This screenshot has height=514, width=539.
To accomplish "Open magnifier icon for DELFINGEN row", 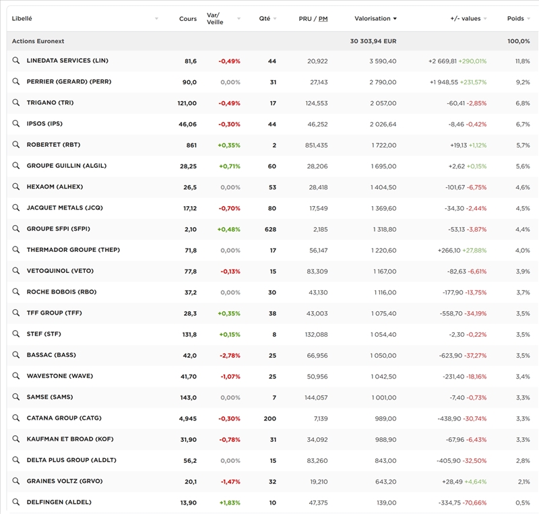I will point(15,502).
